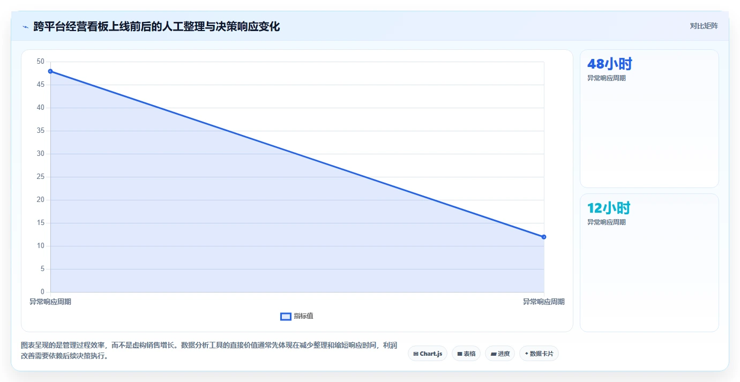The width and height of the screenshot is (740, 382).
Task: Click the 48小时 value card
Action: point(649,119)
